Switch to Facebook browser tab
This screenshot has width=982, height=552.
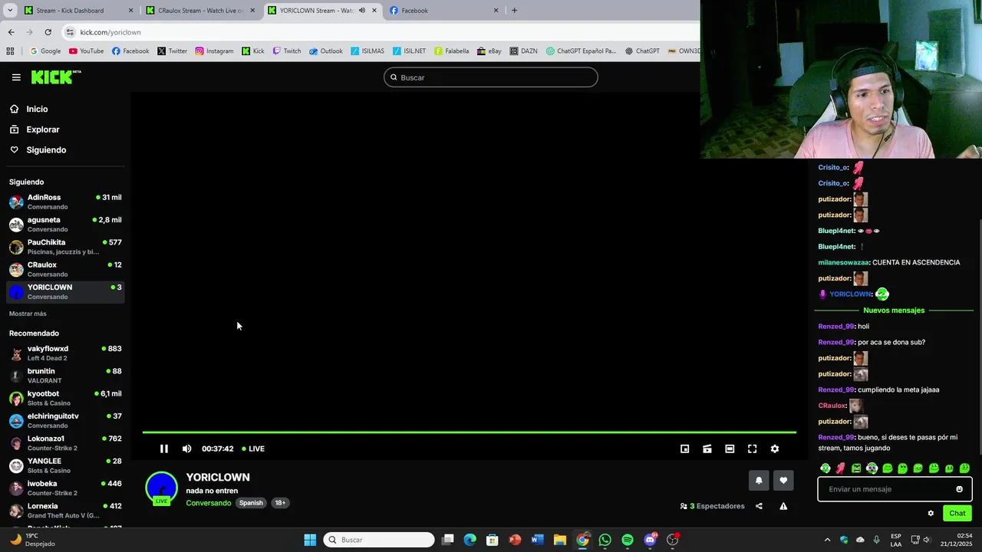443,11
